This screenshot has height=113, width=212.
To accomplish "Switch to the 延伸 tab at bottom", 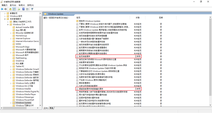I will 46,108.
